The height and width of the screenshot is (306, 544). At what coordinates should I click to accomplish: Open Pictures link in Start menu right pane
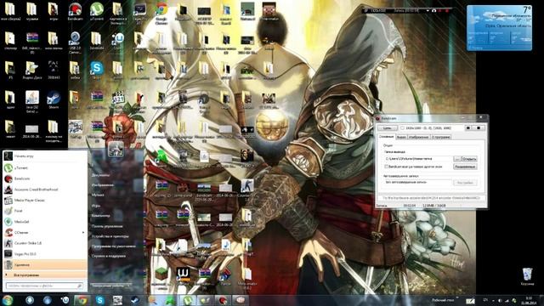tap(103, 185)
